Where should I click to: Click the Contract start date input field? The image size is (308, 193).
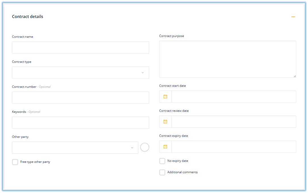tap(233, 97)
